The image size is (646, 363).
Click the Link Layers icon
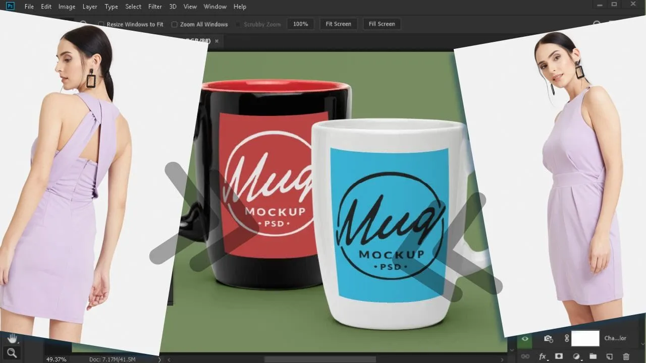pos(525,356)
